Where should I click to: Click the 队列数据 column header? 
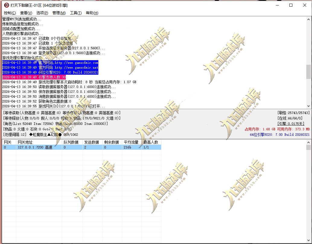click(x=72, y=142)
